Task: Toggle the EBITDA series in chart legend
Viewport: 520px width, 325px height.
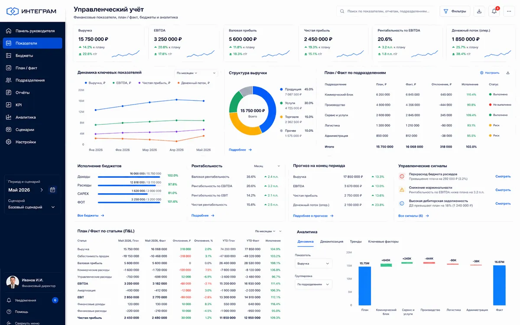Action: pyautogui.click(x=123, y=83)
